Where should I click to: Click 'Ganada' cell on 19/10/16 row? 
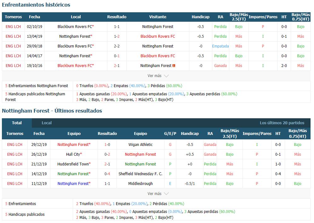pyautogui.click(x=220, y=66)
